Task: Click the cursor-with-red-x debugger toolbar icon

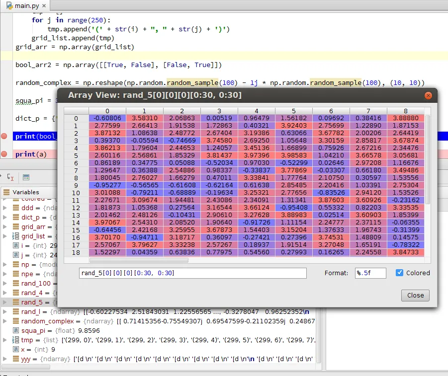Action: (10, 177)
